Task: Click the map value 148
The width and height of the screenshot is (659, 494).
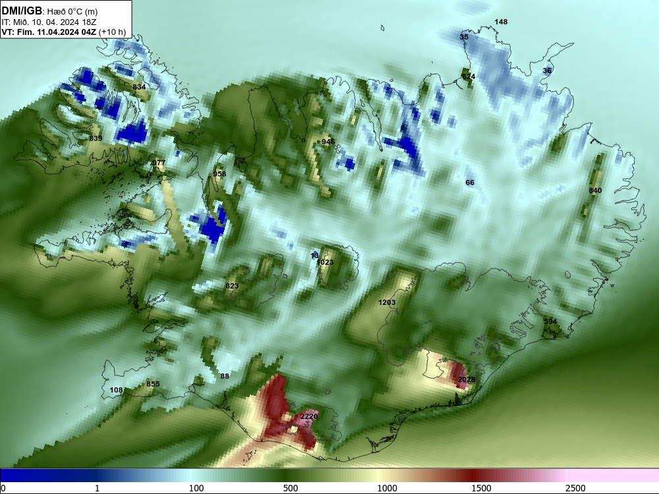Action: coord(501,22)
